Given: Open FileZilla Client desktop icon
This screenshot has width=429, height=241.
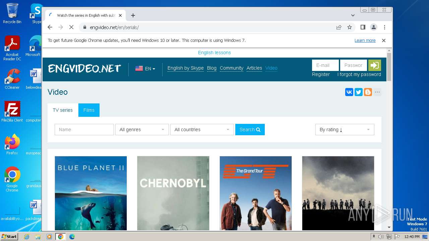Looking at the screenshot, I should click(x=12, y=111).
